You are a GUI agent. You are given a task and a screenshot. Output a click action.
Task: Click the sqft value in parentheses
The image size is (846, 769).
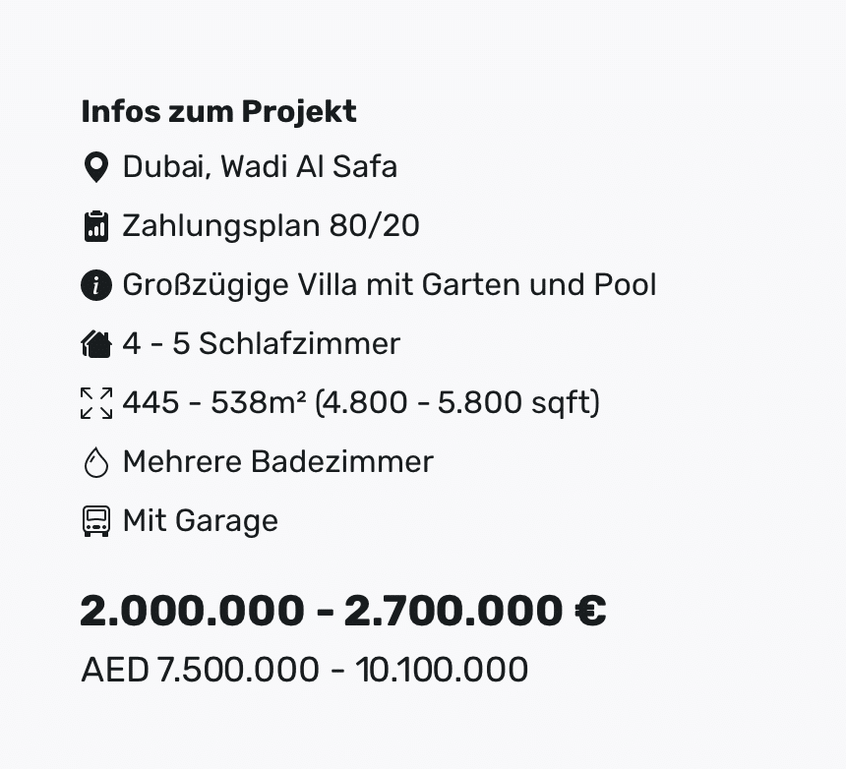pyautogui.click(x=457, y=403)
